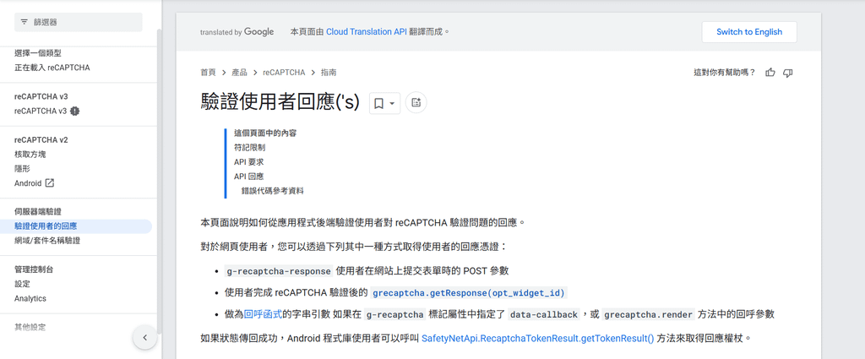Click the grecaptcha.render code text

click(x=648, y=314)
